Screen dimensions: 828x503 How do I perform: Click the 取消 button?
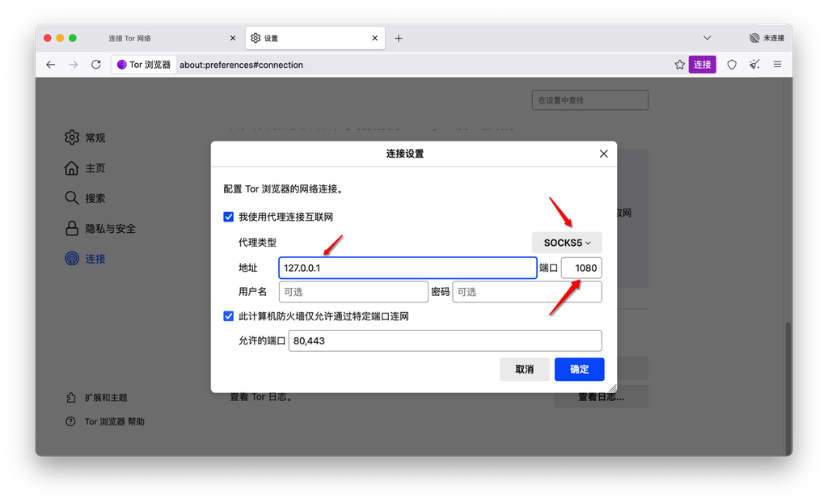tap(524, 370)
